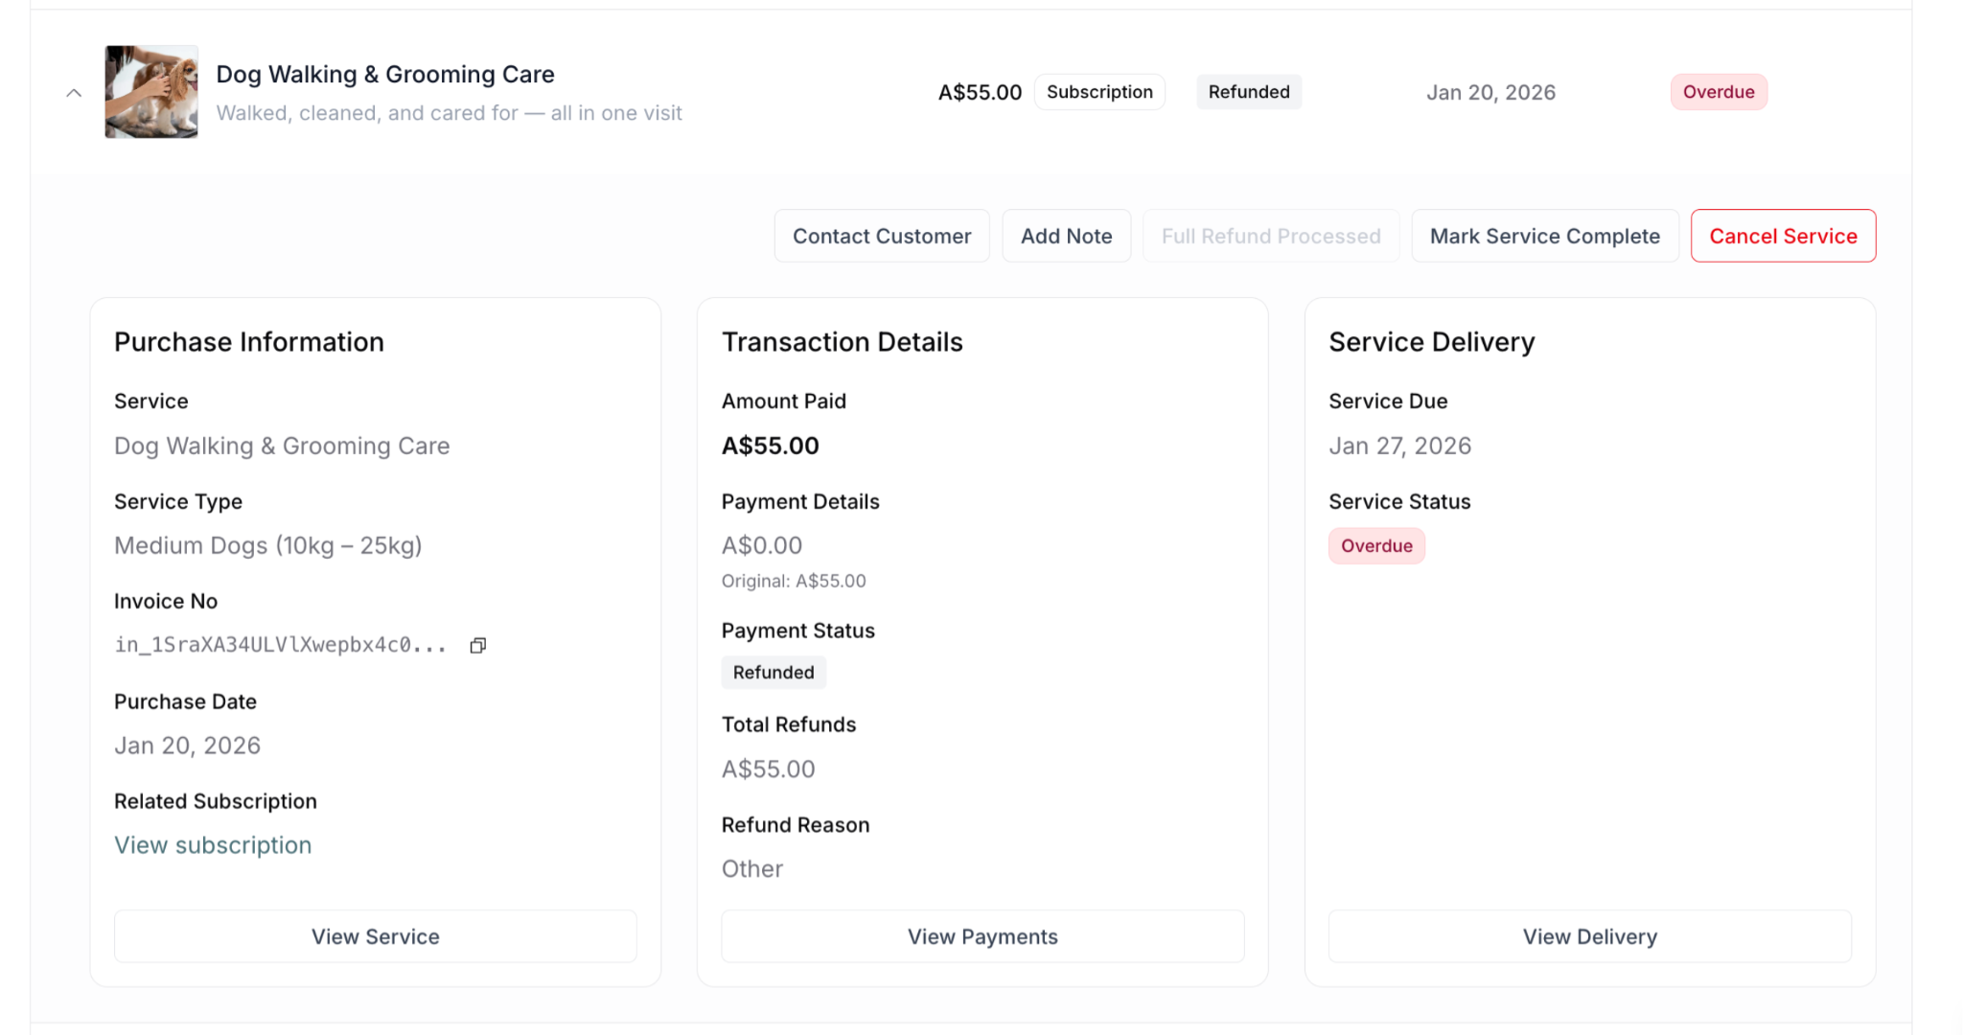The height and width of the screenshot is (1035, 1963).
Task: Click the disabled Full Refund Processed button
Action: click(1271, 236)
